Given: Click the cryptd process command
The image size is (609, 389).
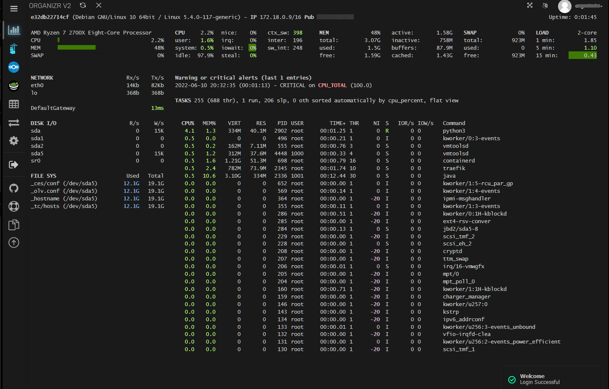Looking at the screenshot, I should tap(452, 251).
